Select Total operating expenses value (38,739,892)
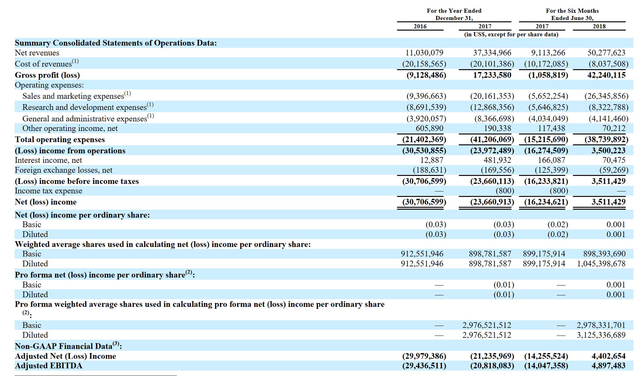This screenshot has width=643, height=376. (x=606, y=139)
